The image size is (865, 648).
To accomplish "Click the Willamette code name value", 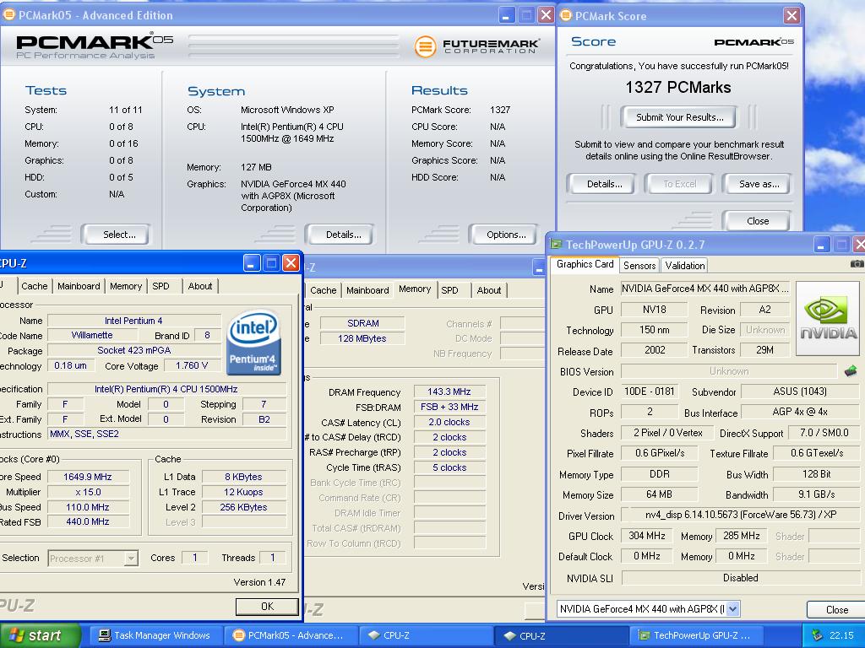I will (x=91, y=335).
